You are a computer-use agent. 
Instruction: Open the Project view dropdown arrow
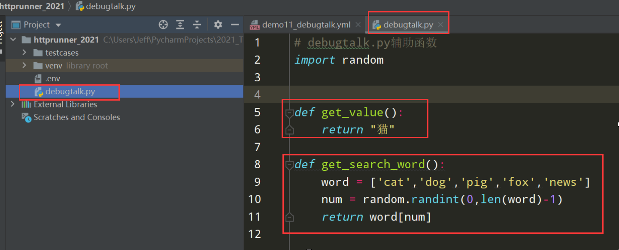point(58,25)
